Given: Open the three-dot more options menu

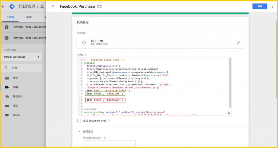Looking at the screenshot, I should [x=273, y=6].
